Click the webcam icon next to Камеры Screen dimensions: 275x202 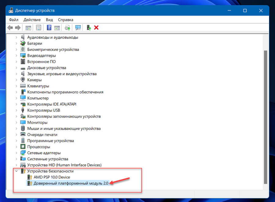point(23,79)
